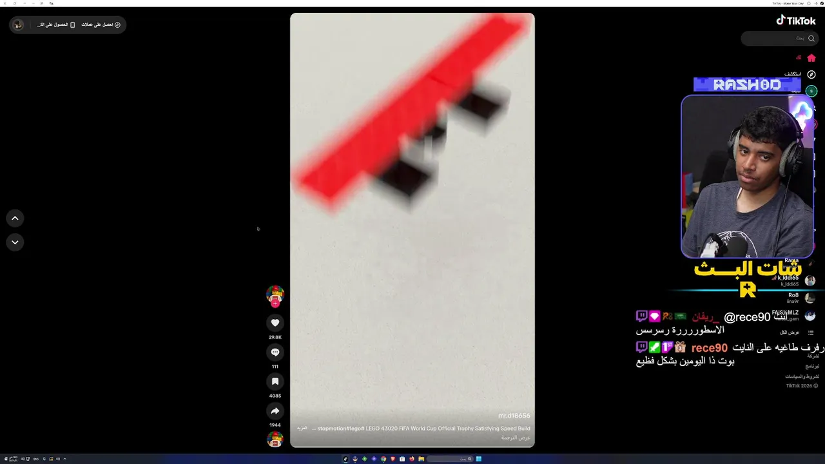The height and width of the screenshot is (464, 825).
Task: Open the البرنامج footer link
Action: 812,366
